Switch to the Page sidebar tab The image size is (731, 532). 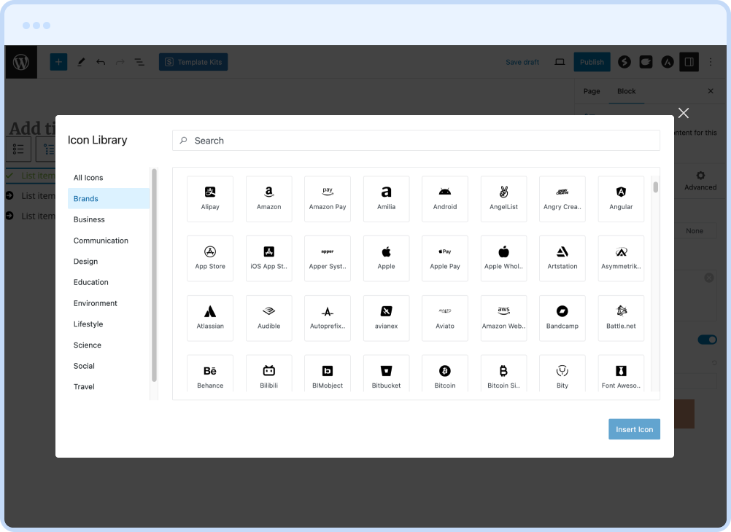click(x=592, y=91)
